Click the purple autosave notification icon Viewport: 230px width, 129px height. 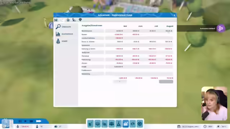[x=221, y=28]
